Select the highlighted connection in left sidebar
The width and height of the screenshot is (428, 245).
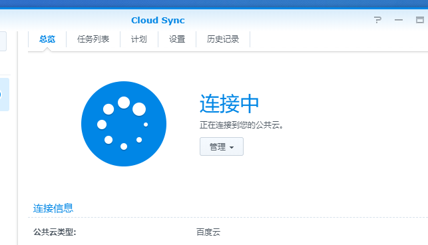point(5,95)
